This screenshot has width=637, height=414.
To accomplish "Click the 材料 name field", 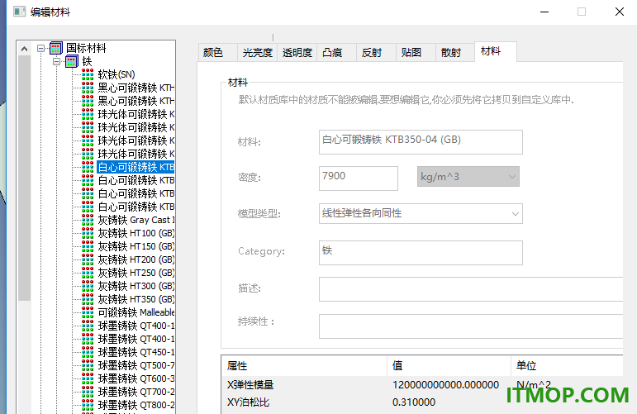I will pos(421,142).
